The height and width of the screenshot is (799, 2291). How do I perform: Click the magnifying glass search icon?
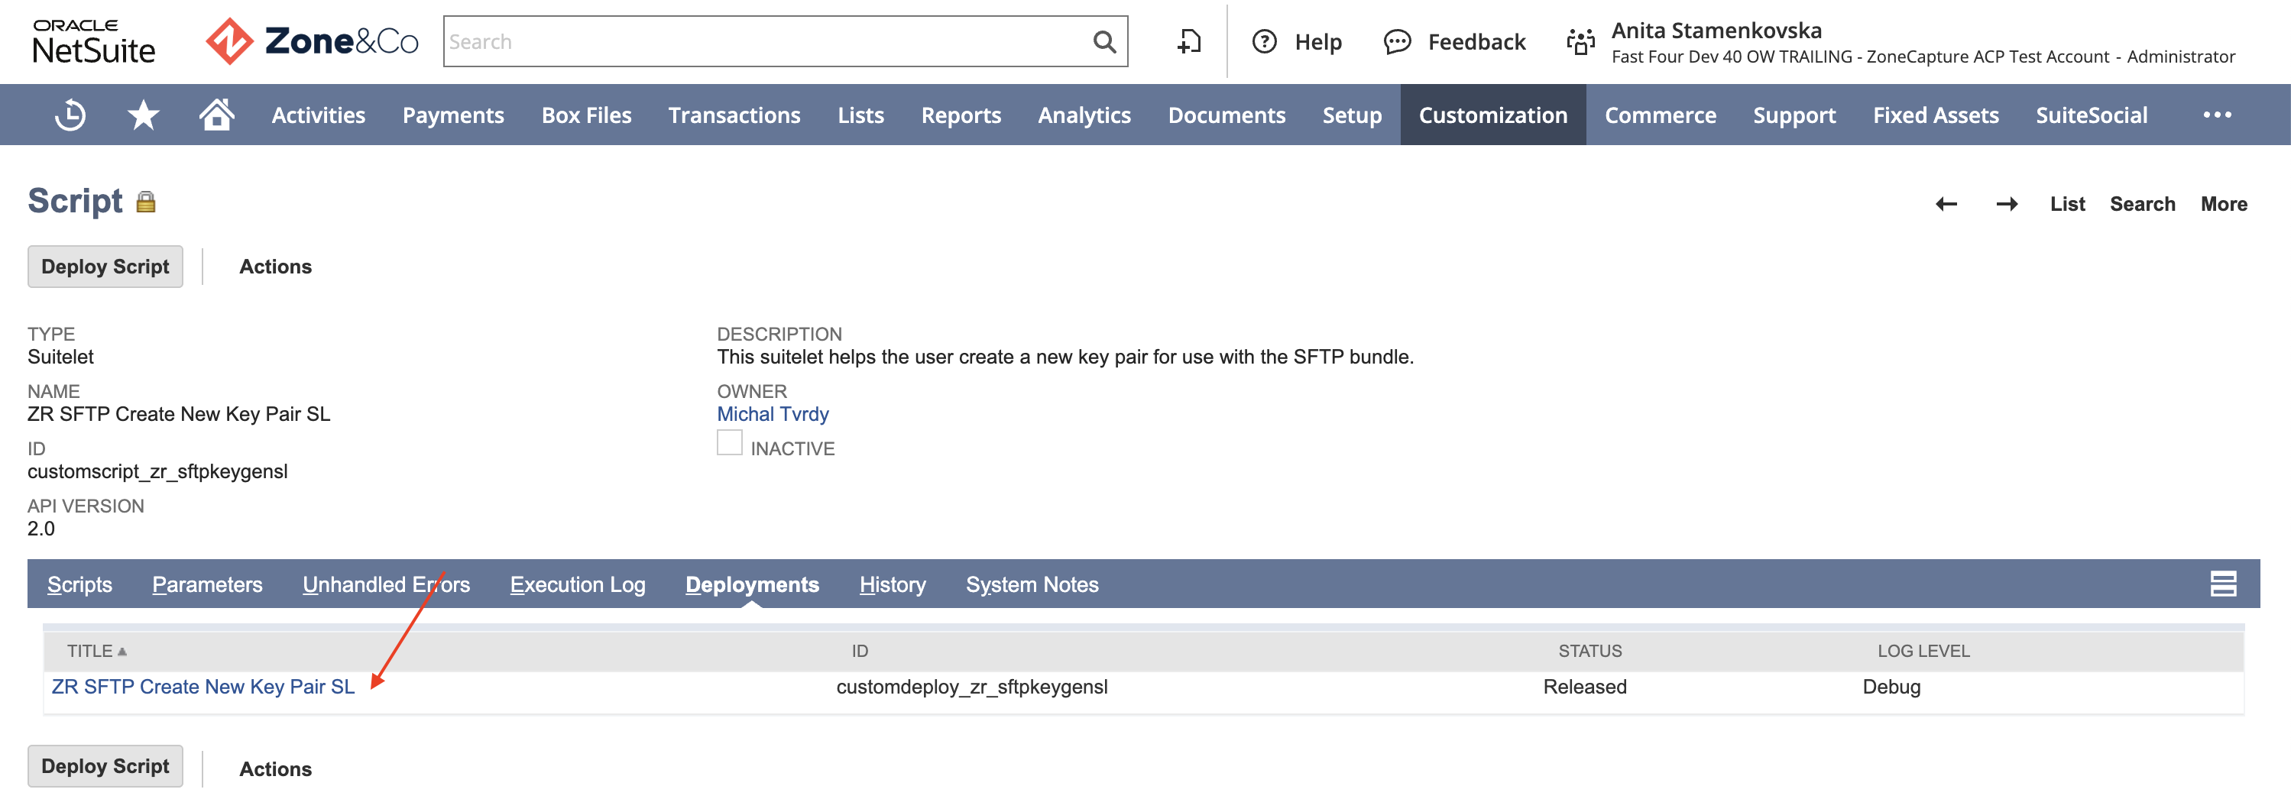point(1103,41)
